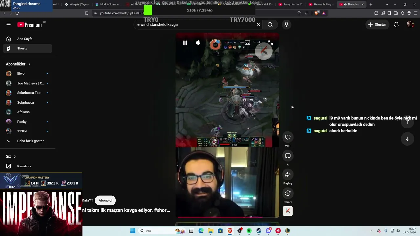Open the Elwo channel subscription
420x236 pixels.
pos(28,74)
